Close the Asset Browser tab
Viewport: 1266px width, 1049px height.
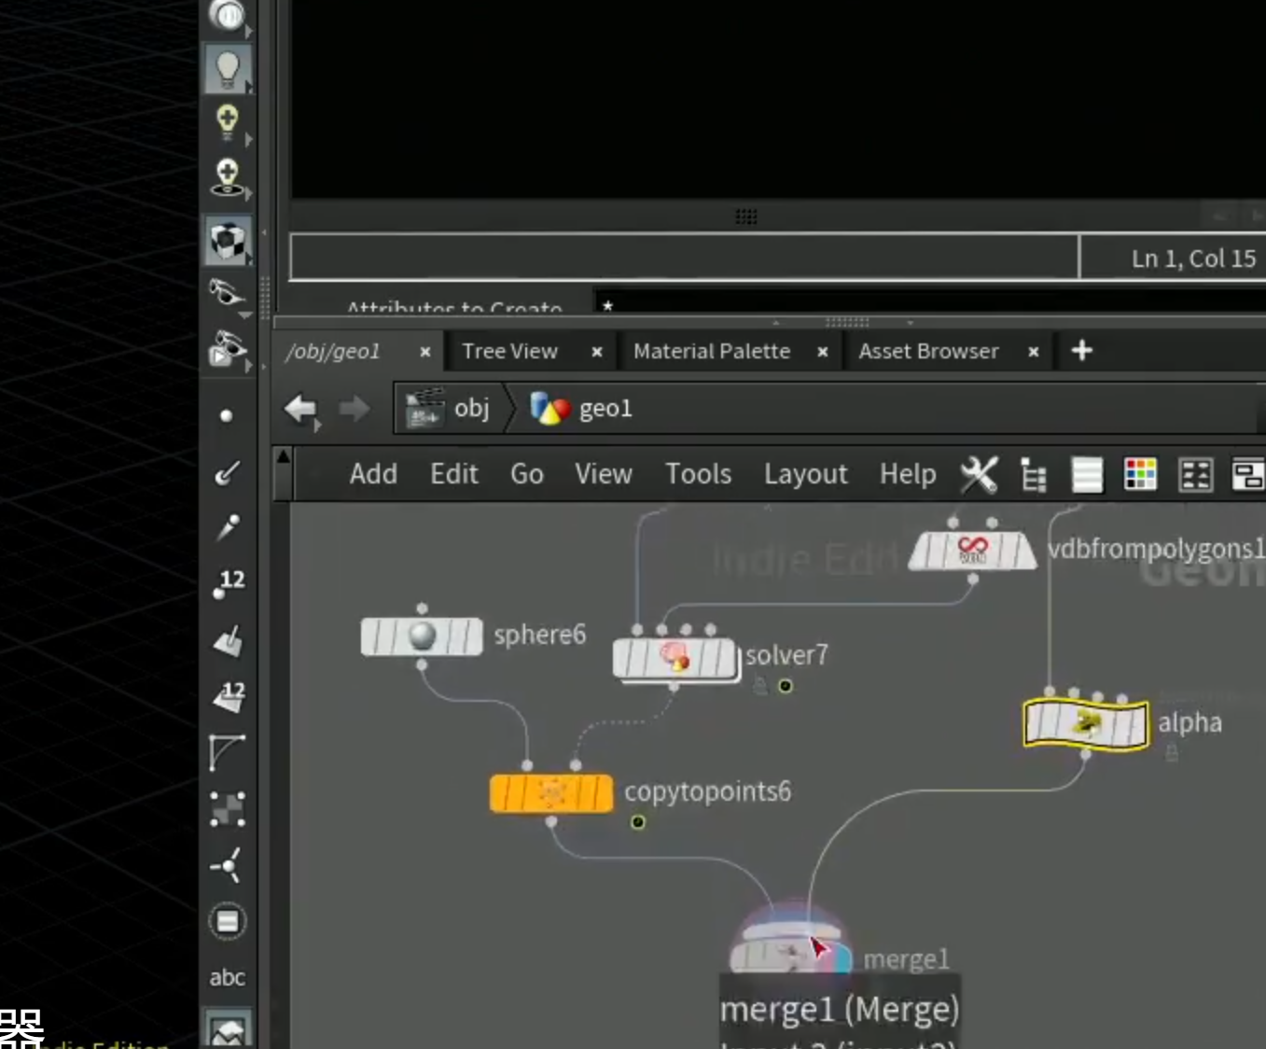point(1033,352)
